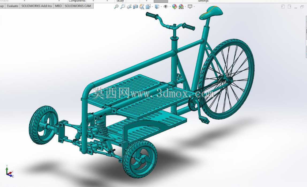Switch to SOLIDWORKS Add-Ins tab
The image size is (307, 187).
(37, 6)
